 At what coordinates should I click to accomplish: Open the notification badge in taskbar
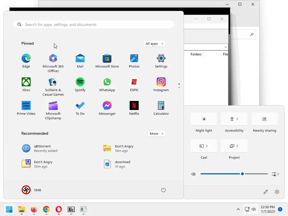point(280,209)
